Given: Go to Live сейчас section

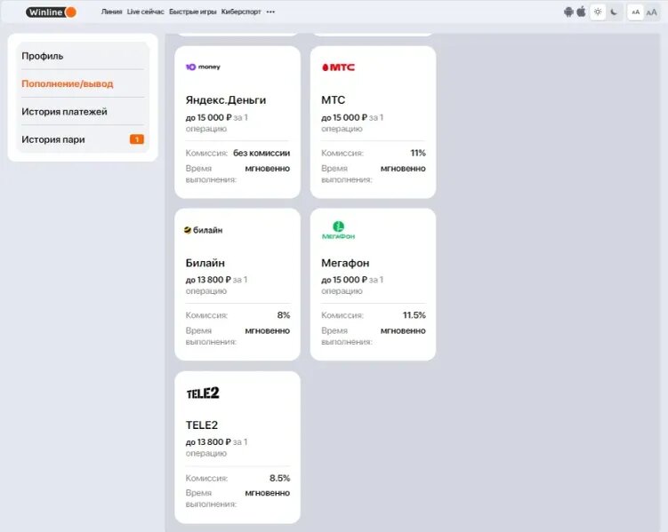Looking at the screenshot, I should pos(145,12).
